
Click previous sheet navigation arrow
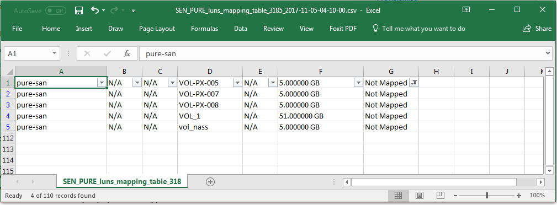[17, 182]
